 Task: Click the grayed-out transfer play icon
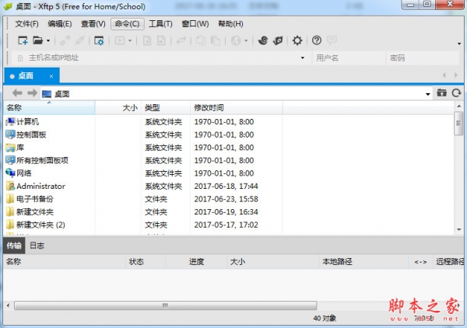click(x=120, y=40)
